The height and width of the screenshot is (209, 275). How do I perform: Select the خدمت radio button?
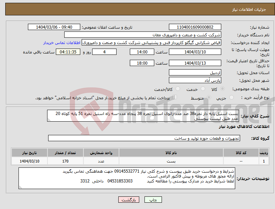(203, 89)
